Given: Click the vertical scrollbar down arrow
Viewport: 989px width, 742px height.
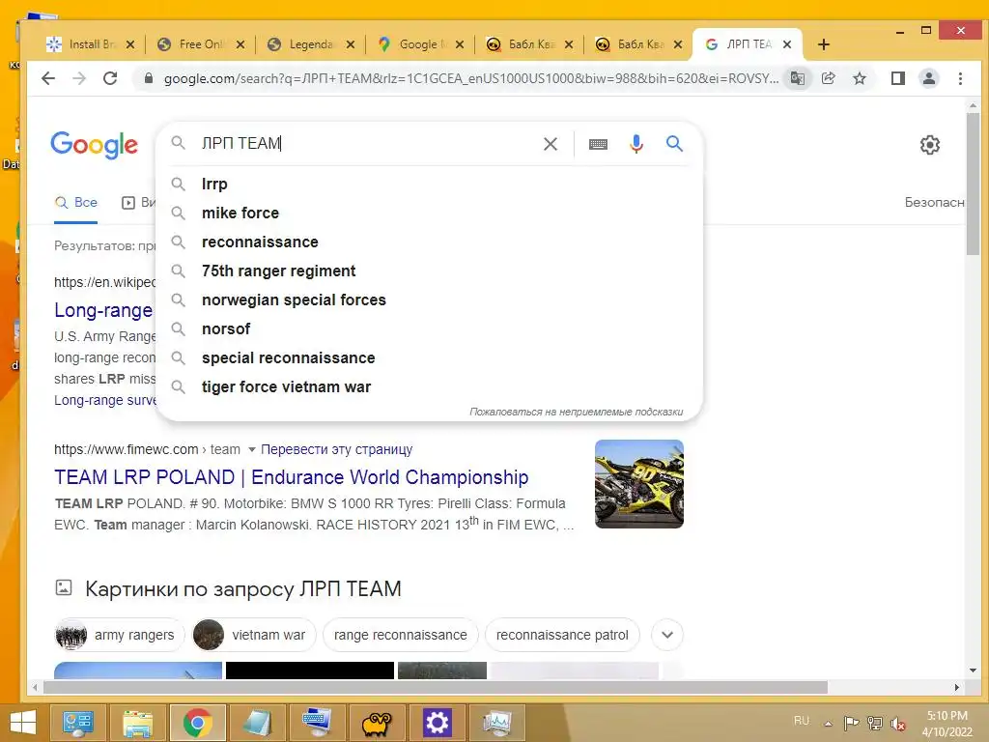Looking at the screenshot, I should coord(974,671).
